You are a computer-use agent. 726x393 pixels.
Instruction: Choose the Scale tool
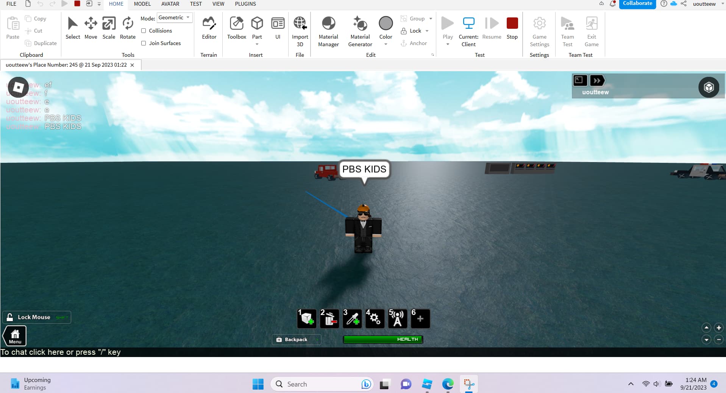click(x=109, y=28)
